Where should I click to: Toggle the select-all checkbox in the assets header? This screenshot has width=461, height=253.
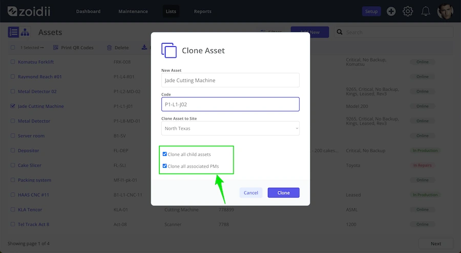13,47
